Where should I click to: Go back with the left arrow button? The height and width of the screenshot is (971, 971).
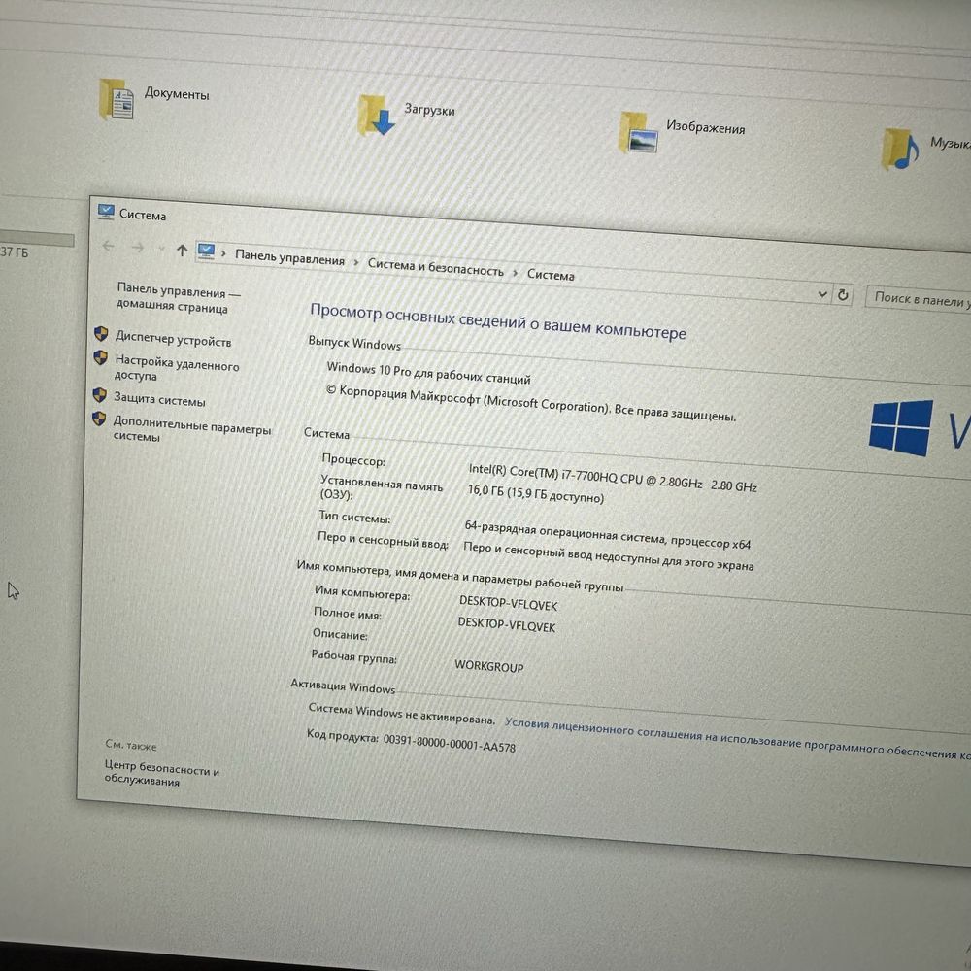109,246
